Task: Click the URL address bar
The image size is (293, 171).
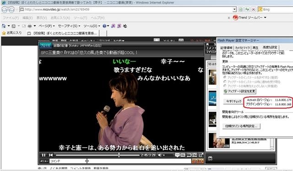Action: tap(128, 9)
